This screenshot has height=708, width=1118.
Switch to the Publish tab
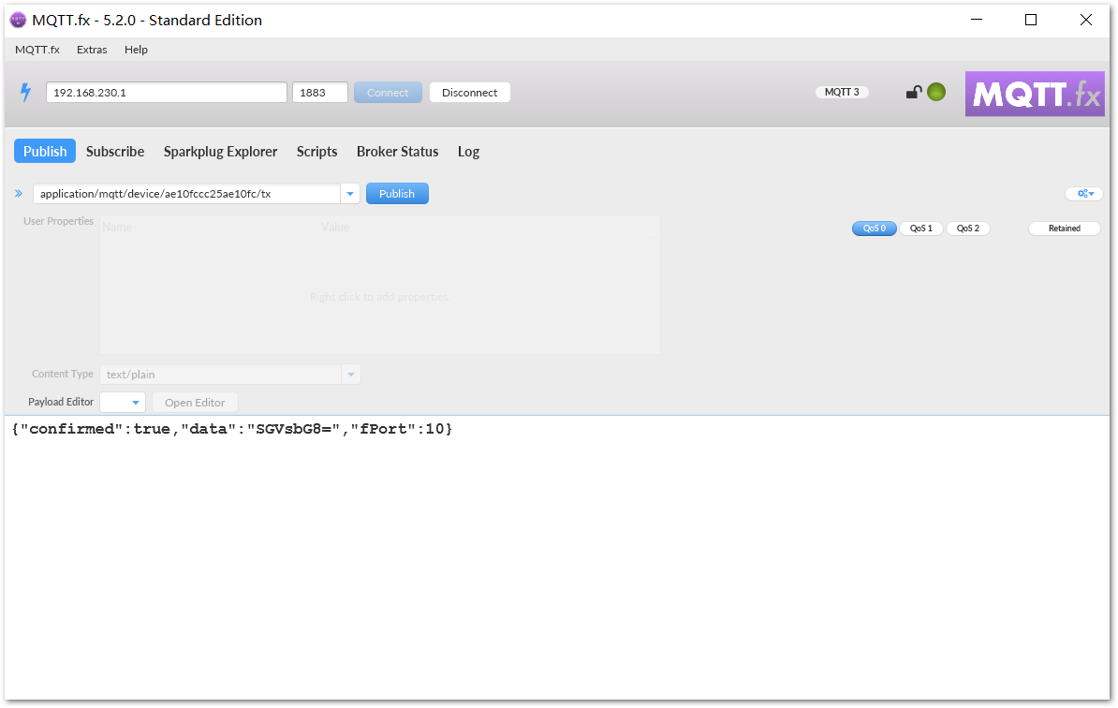[x=45, y=151]
